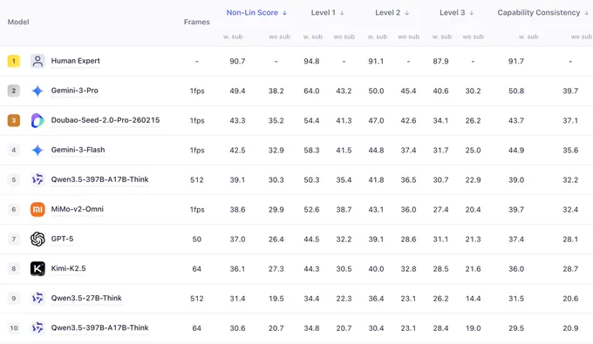Viewport: 593px width, 344px height.
Task: Click Gemini-3-Flash Level 1 value 58.3
Action: click(x=311, y=151)
